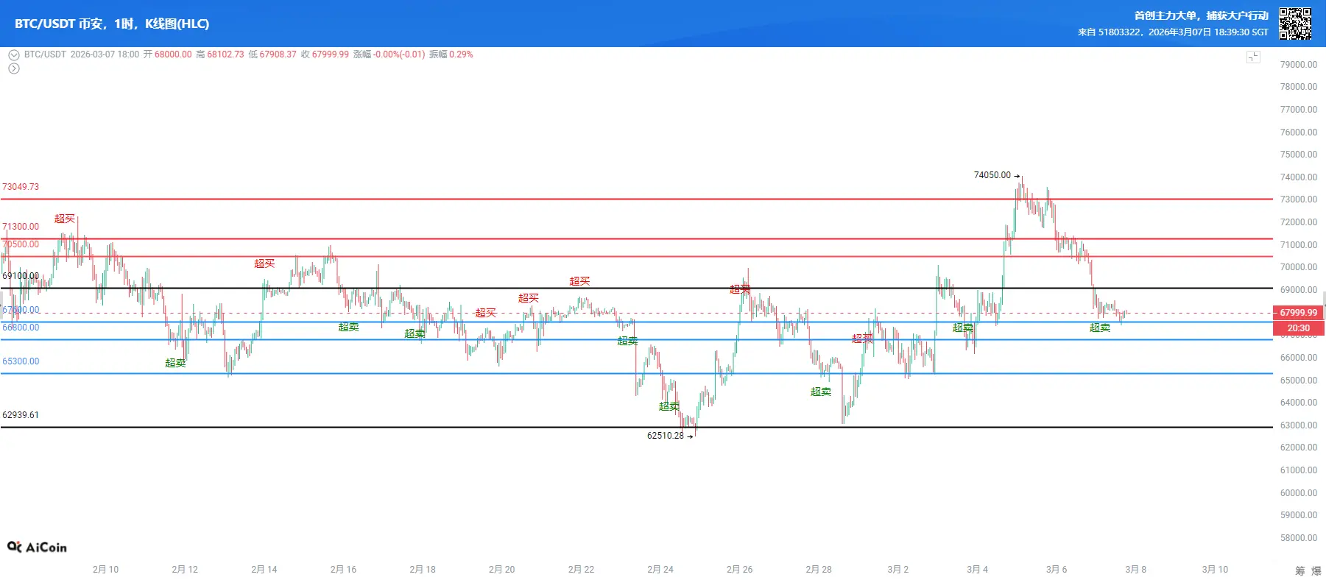Click 66000.00 on the price axis
1326x580 pixels.
[1299, 358]
